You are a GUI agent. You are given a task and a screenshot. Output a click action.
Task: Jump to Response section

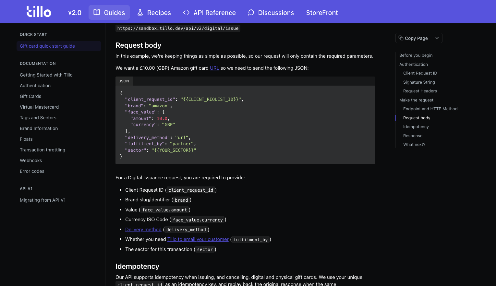click(x=413, y=136)
